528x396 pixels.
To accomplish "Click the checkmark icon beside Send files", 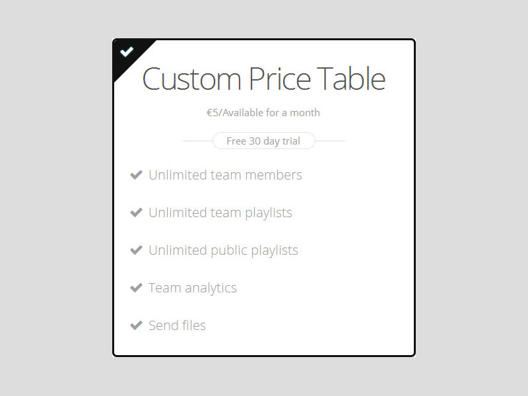I will point(136,325).
